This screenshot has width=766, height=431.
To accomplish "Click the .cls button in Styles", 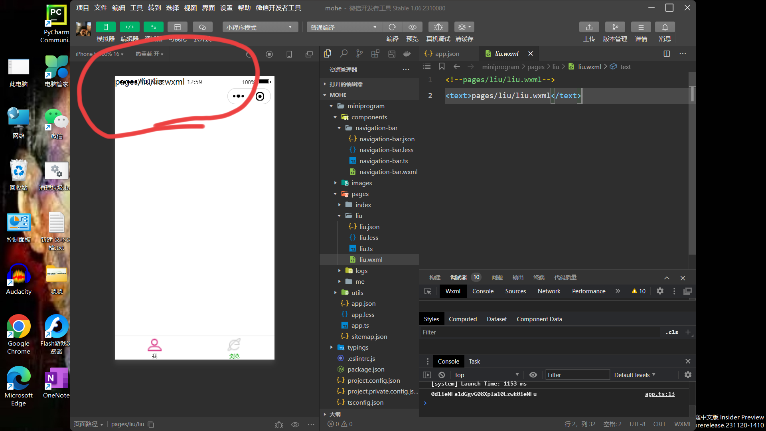I will (x=672, y=332).
